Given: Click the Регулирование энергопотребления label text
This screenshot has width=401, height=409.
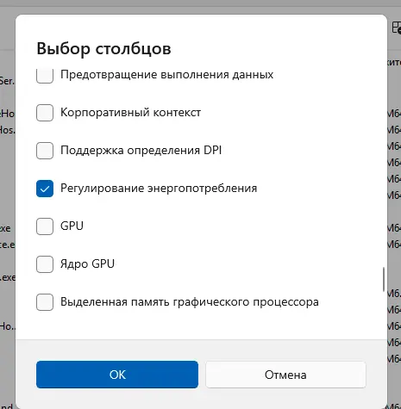Looking at the screenshot, I should coord(159,189).
